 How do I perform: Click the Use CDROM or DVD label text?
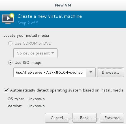click(33, 43)
